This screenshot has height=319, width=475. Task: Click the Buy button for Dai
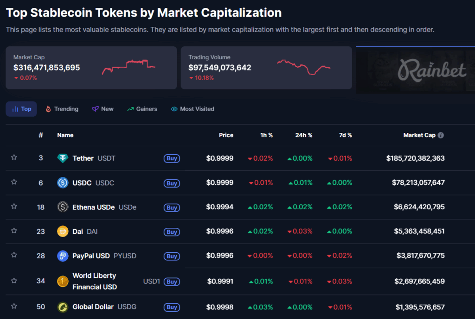[172, 231]
